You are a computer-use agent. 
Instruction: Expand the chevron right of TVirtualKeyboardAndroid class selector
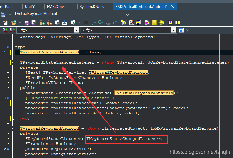pos(127,15)
